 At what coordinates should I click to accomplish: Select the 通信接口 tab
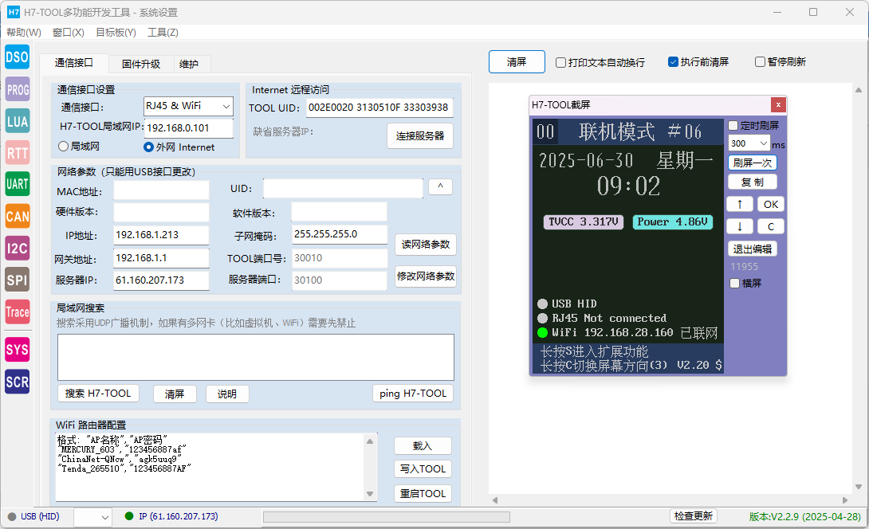click(73, 63)
